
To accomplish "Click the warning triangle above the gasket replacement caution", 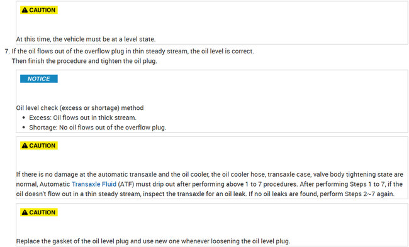I will [x=25, y=212].
